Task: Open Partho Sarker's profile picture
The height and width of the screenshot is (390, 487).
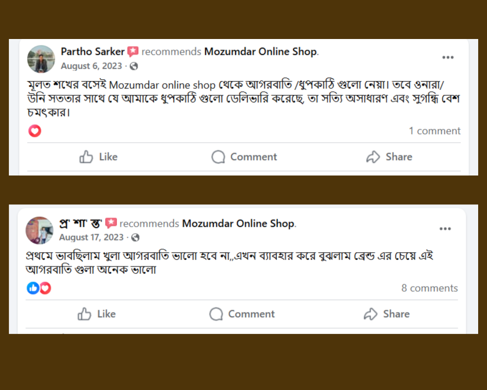Action: (x=41, y=58)
